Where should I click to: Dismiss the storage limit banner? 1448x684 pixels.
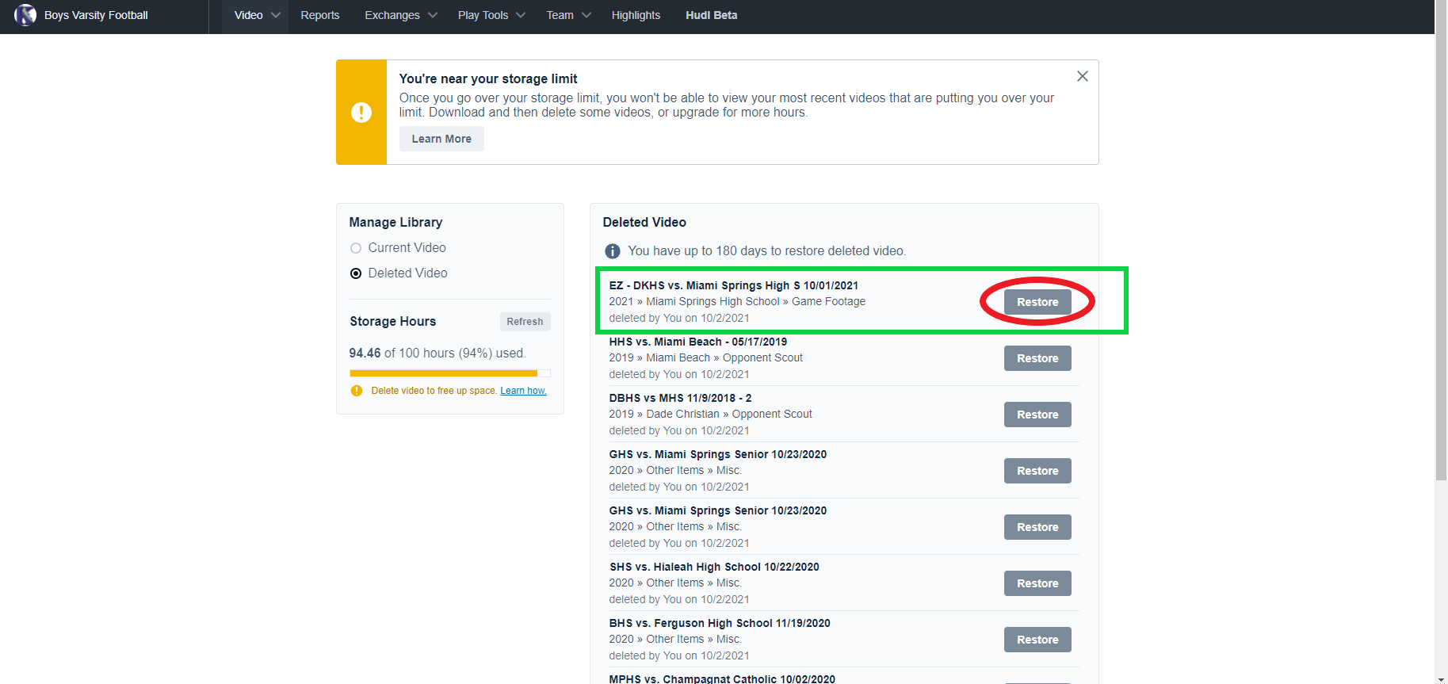pyautogui.click(x=1083, y=76)
